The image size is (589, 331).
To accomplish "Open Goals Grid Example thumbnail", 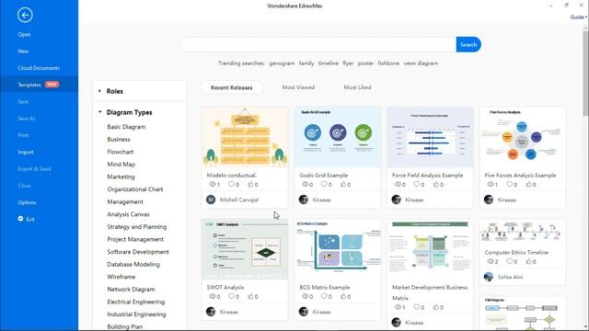I will [x=338, y=137].
